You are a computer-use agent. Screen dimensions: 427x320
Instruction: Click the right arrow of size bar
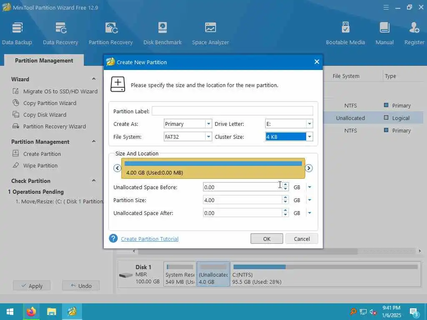pyautogui.click(x=309, y=168)
